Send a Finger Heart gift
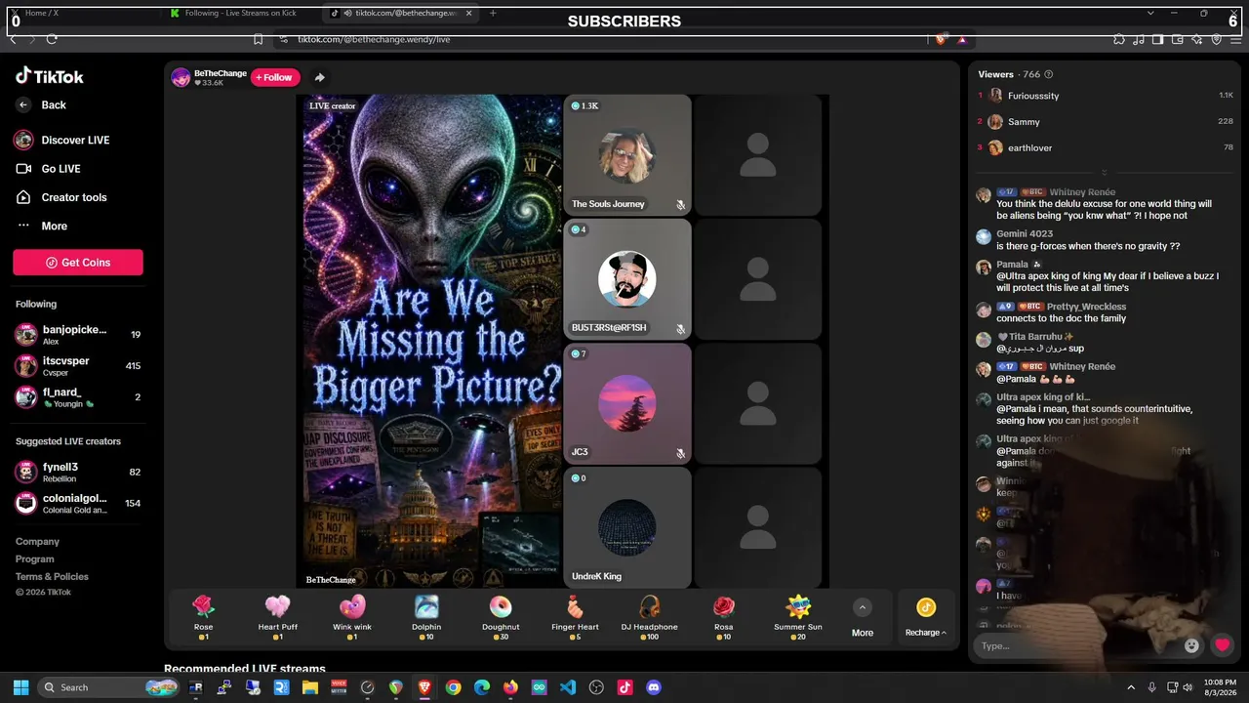Image resolution: width=1249 pixels, height=703 pixels. point(575,617)
